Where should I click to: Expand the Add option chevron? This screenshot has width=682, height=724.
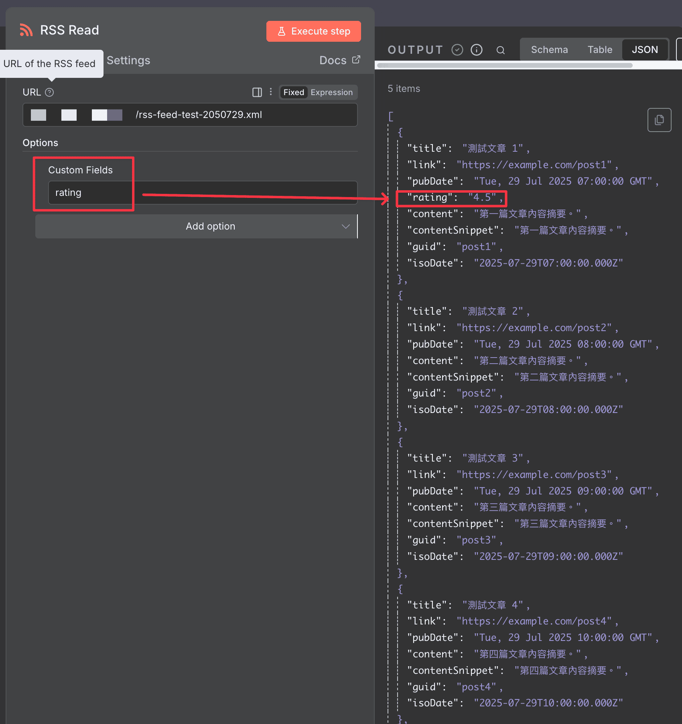(345, 226)
